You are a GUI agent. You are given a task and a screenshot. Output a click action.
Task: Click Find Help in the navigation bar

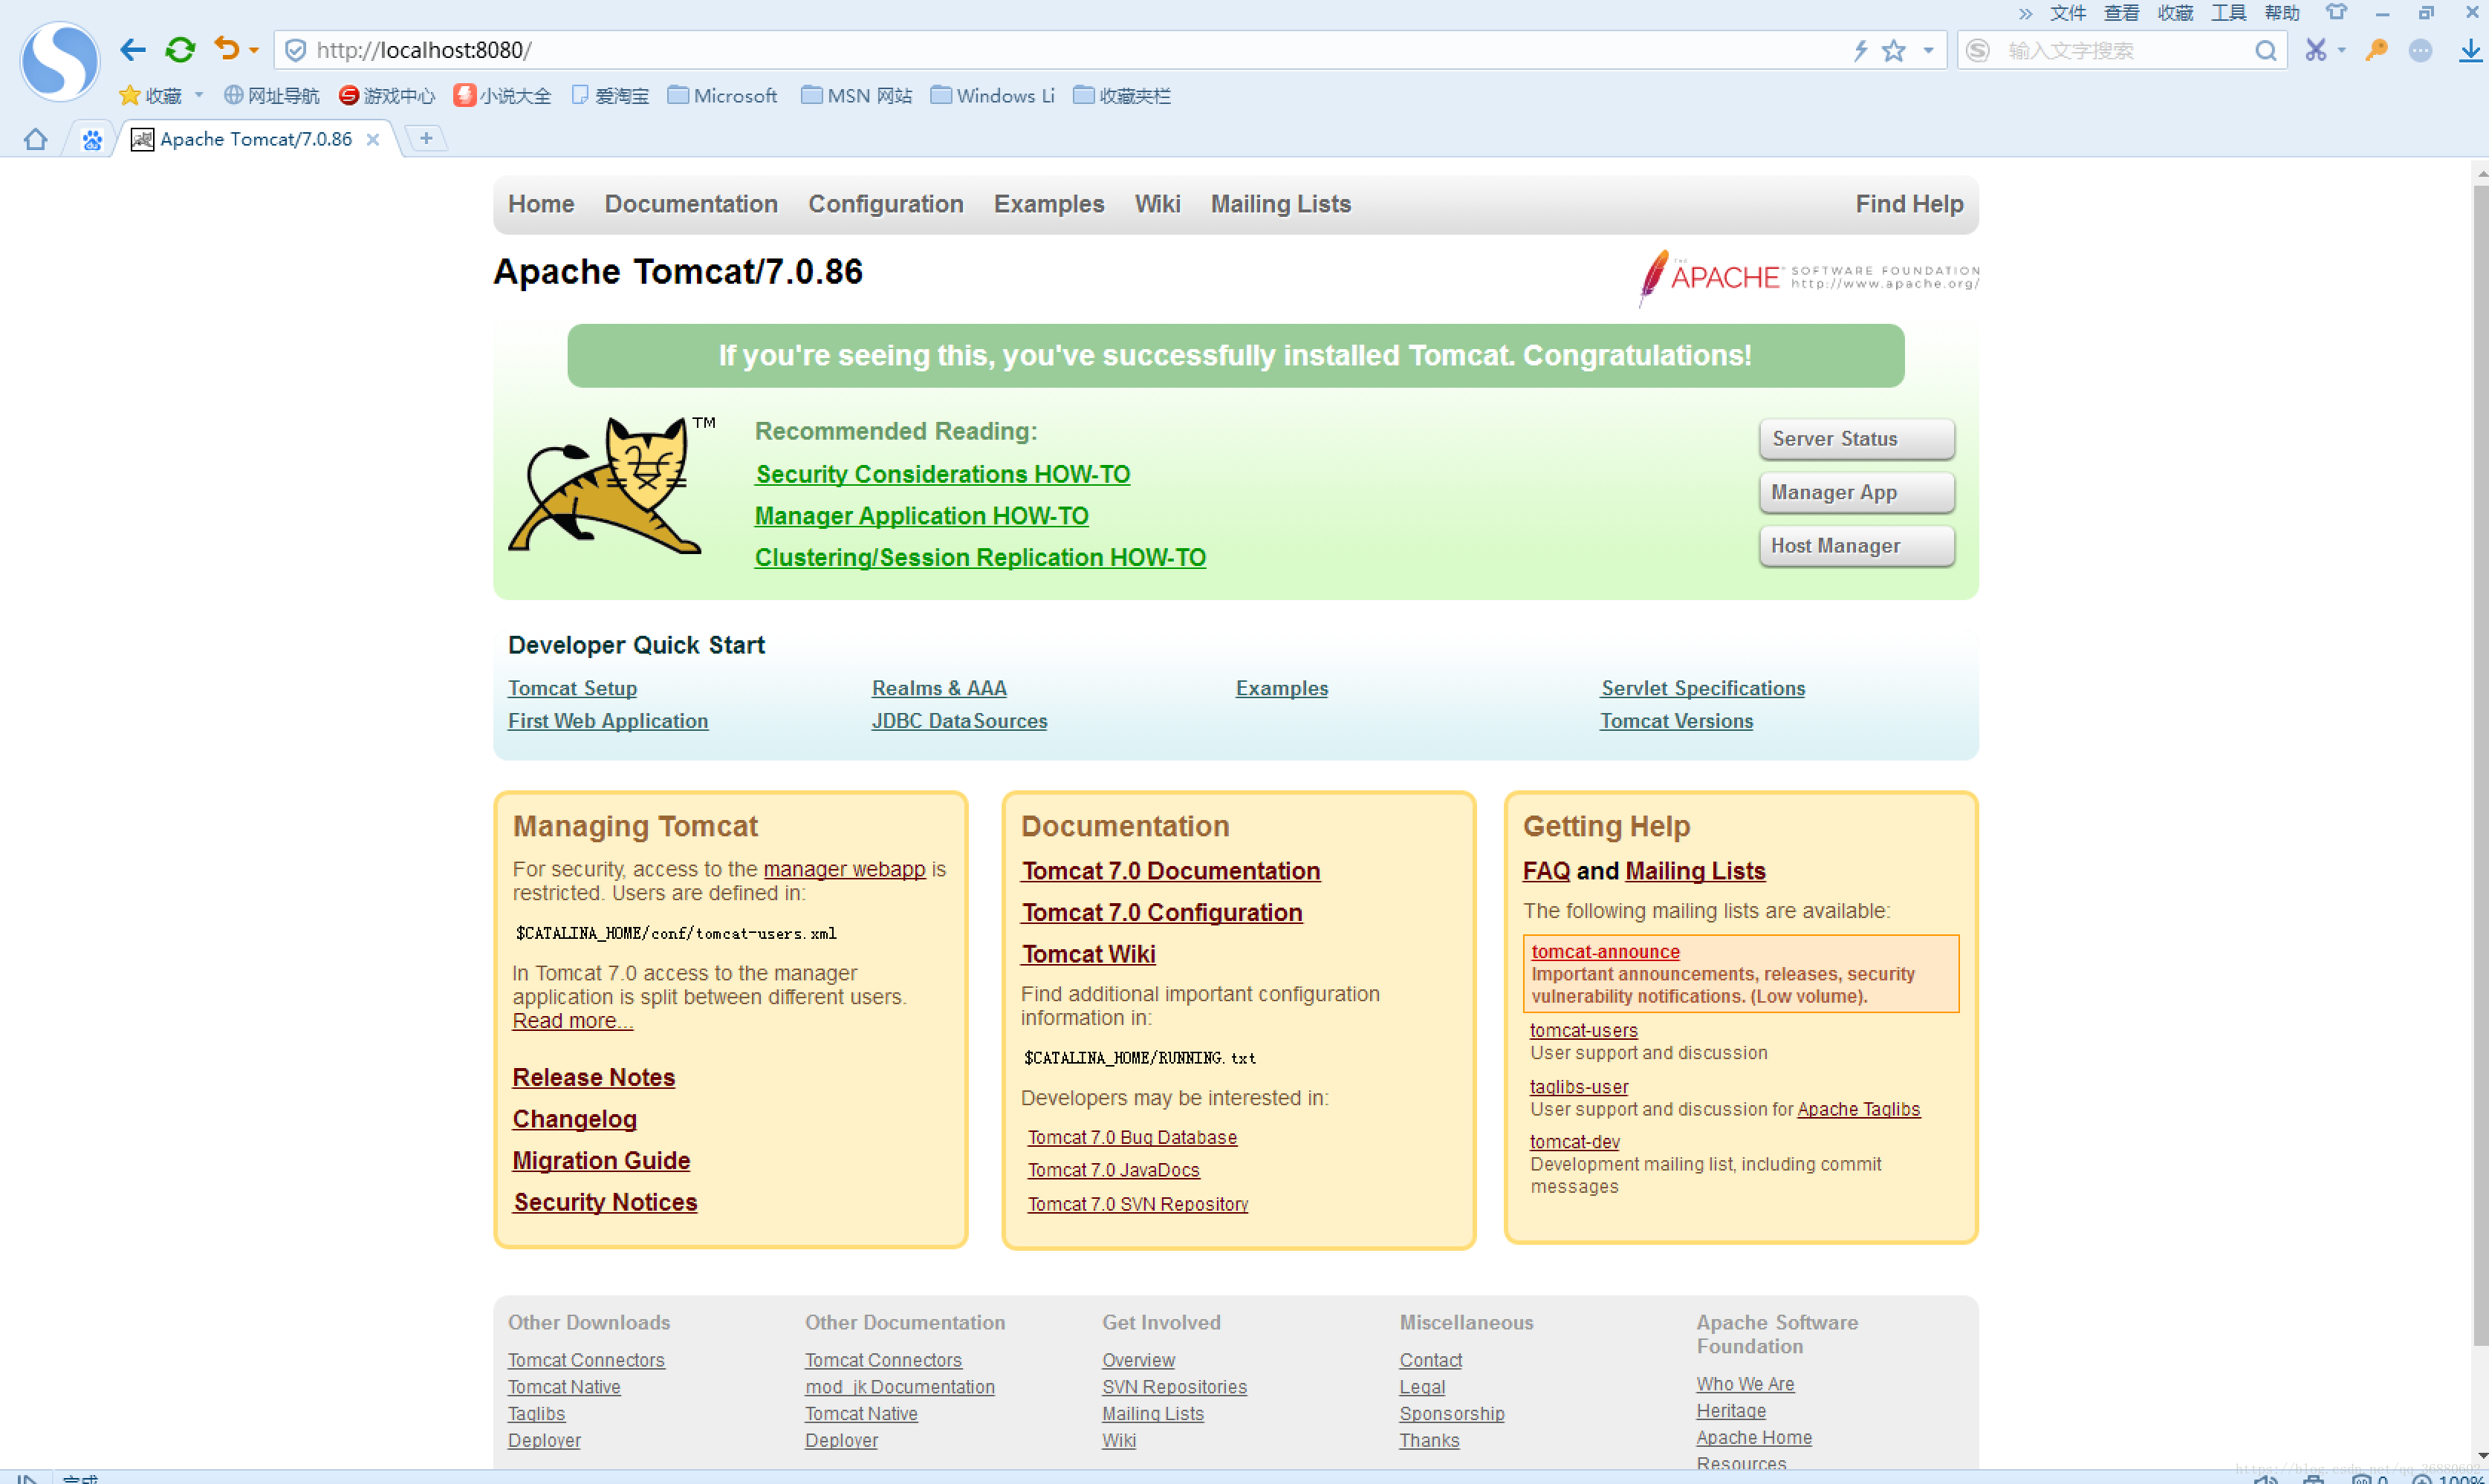(x=1909, y=204)
